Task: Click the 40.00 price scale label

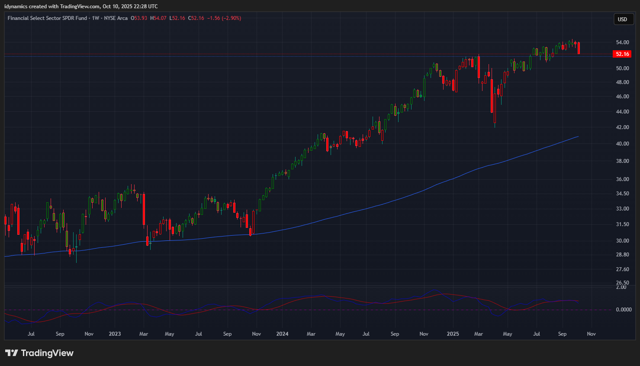Action: pos(622,144)
